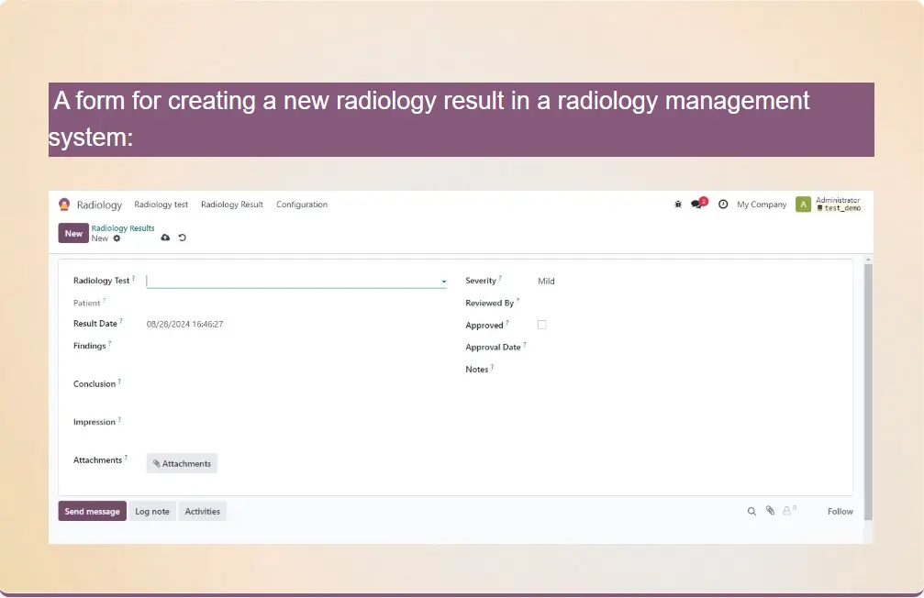Open the debug bug icon menu
Viewport: 924px width, 598px height.
pos(678,205)
